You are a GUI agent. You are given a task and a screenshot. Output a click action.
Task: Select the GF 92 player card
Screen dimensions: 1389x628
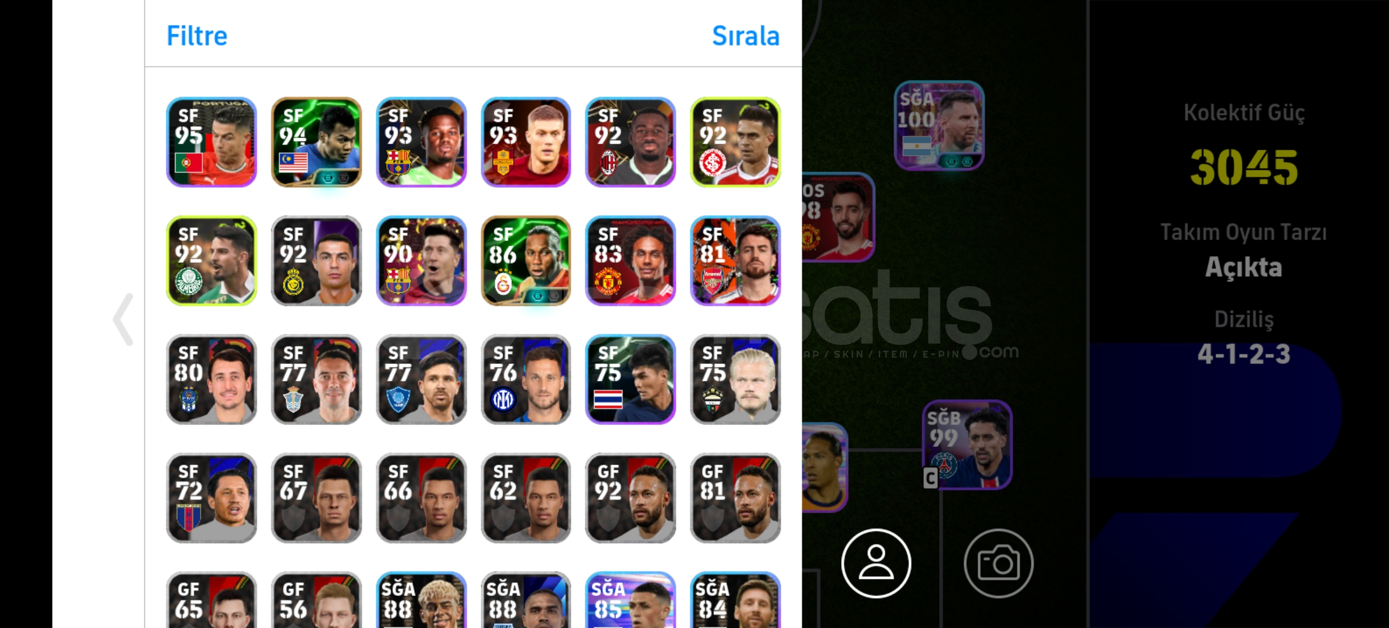click(x=631, y=498)
